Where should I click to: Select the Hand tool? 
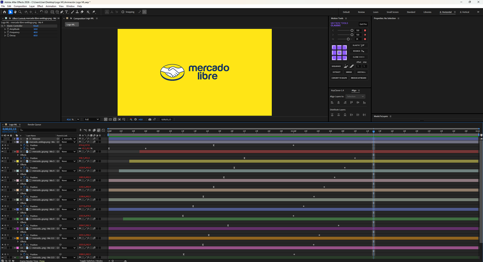(15, 12)
